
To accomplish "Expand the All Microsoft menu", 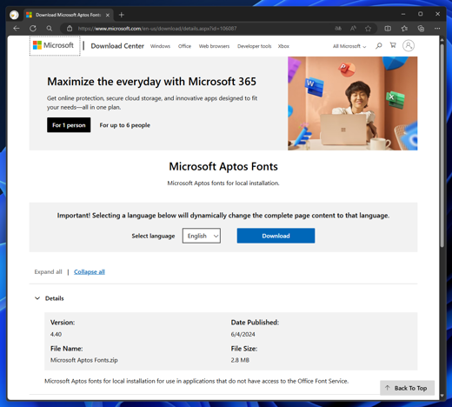I will 349,46.
